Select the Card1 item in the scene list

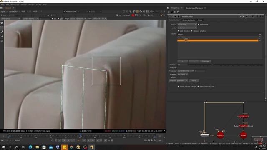coord(186,39)
